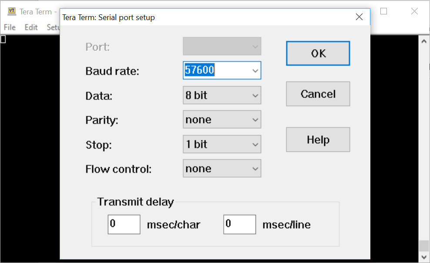Open the Port dropdown
The width and height of the screenshot is (430, 263).
[222, 46]
